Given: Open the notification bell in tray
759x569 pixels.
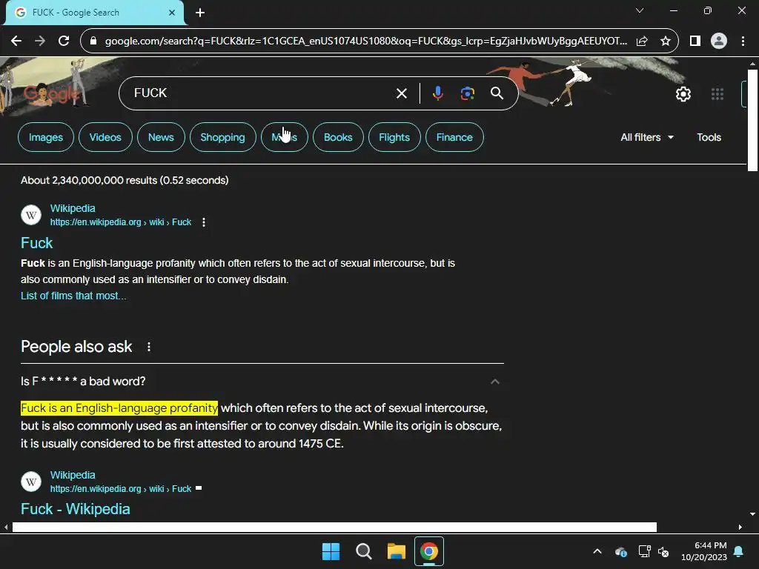Looking at the screenshot, I should (739, 551).
